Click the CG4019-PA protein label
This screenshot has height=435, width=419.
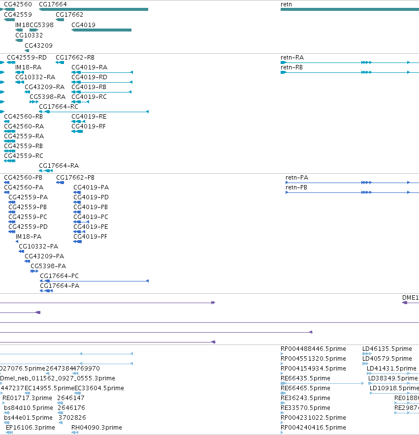click(91, 187)
